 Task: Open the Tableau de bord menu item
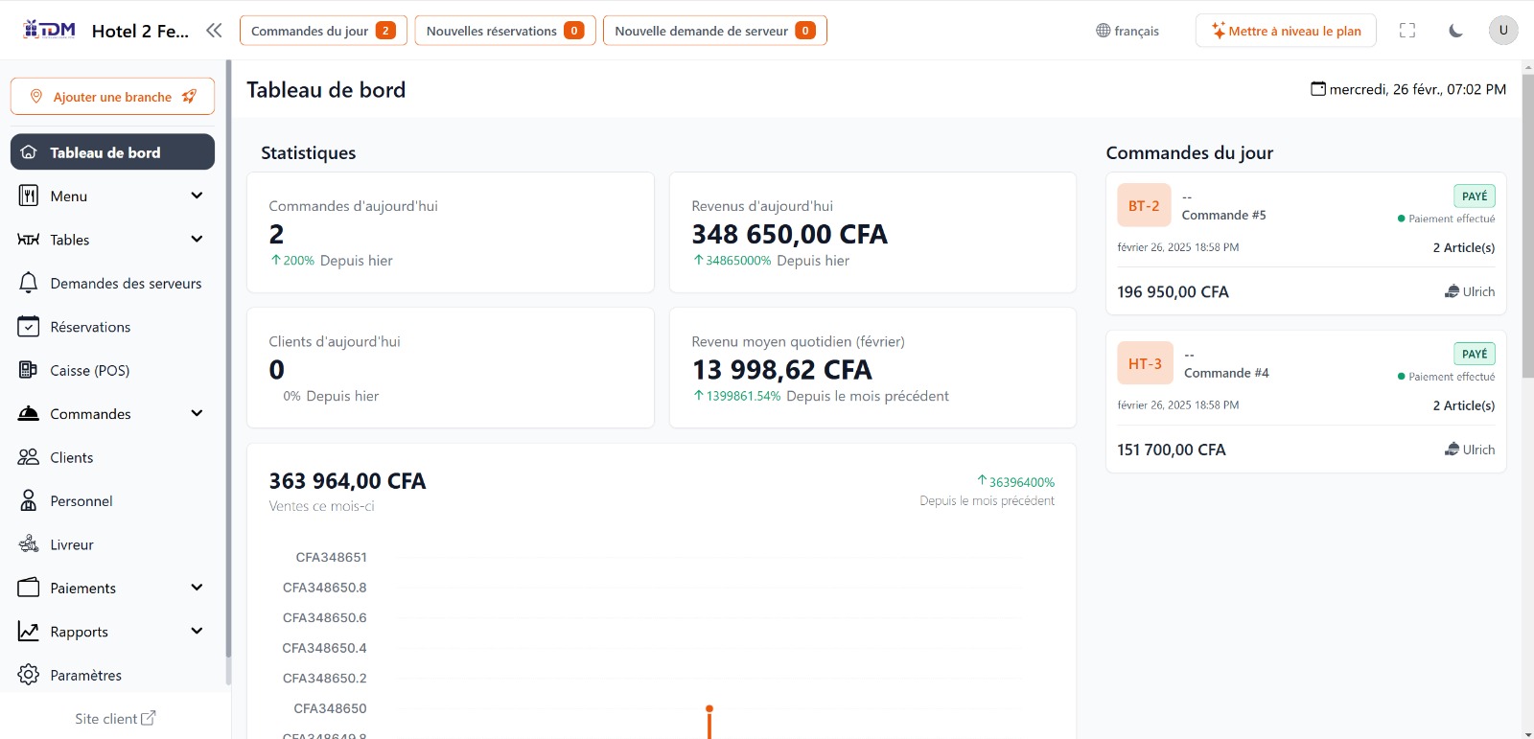point(112,152)
